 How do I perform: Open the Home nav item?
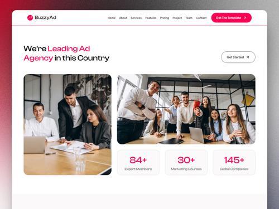point(112,18)
